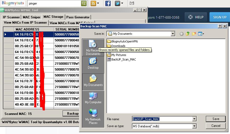The width and height of the screenshot is (230, 134).
Task: Select the MAC Storage tab
Action: (53, 17)
